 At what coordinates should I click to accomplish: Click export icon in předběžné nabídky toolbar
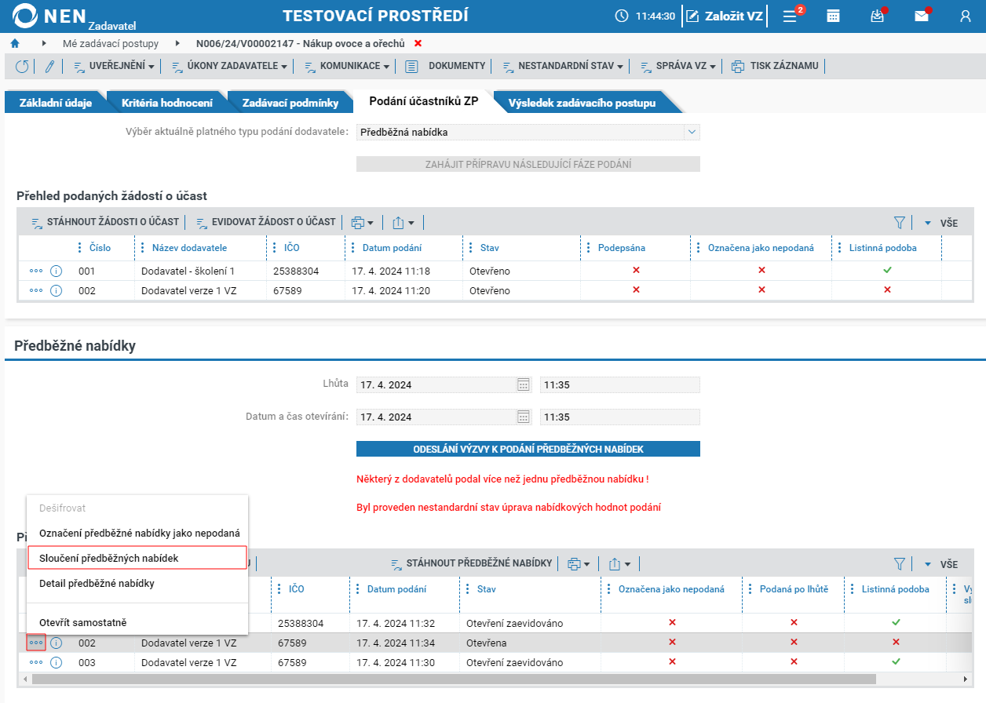tap(621, 563)
